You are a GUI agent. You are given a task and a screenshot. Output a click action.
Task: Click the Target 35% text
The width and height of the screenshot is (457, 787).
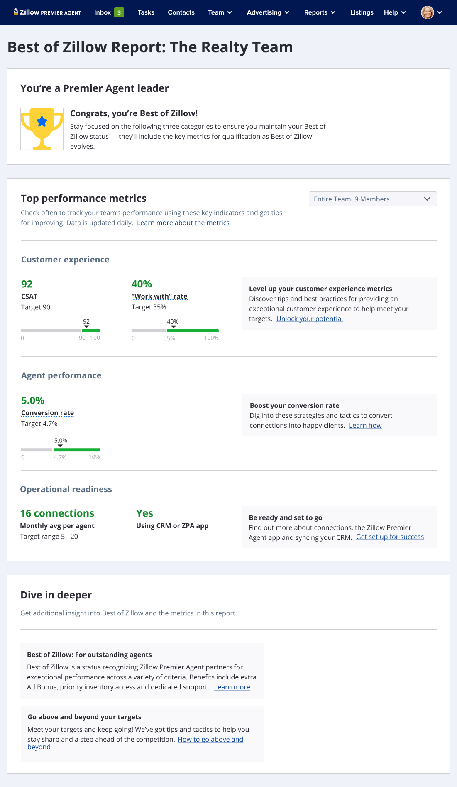click(x=149, y=307)
